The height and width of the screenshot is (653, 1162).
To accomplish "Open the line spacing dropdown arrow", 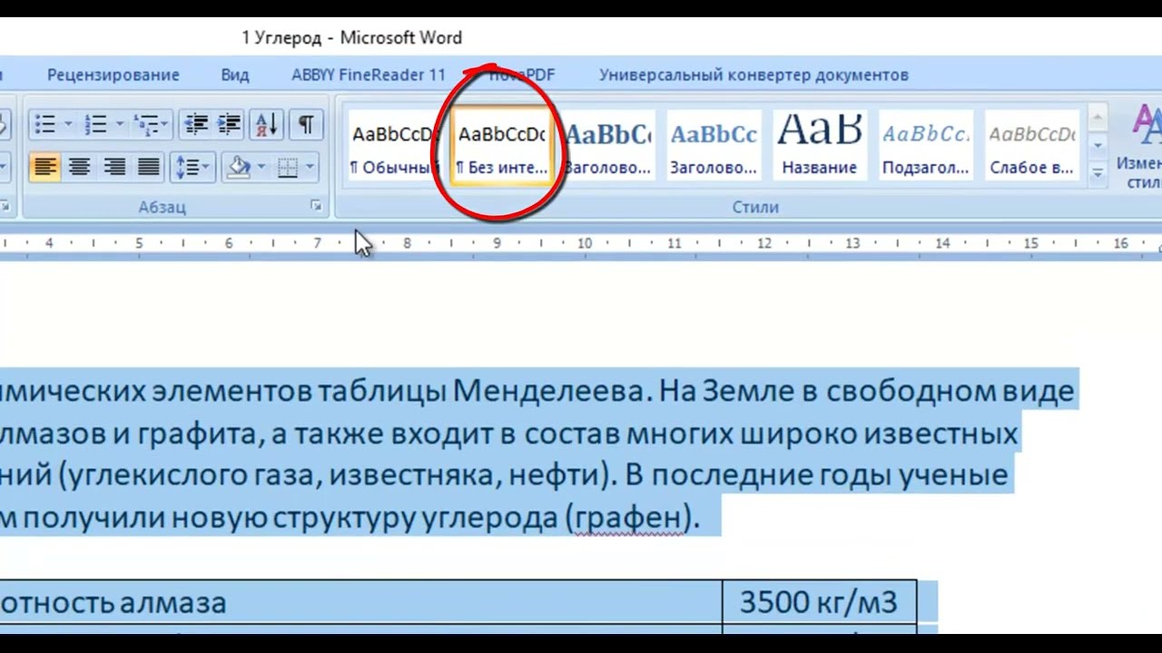I will click(x=207, y=167).
